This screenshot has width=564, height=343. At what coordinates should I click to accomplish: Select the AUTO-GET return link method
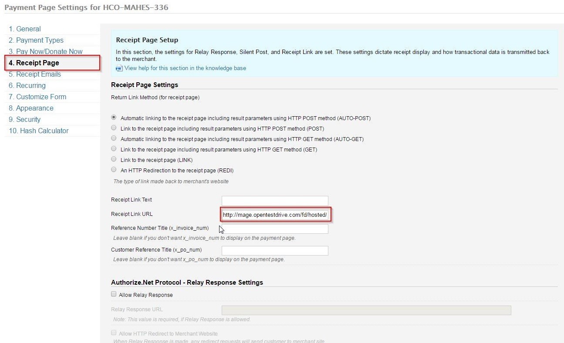(x=114, y=138)
